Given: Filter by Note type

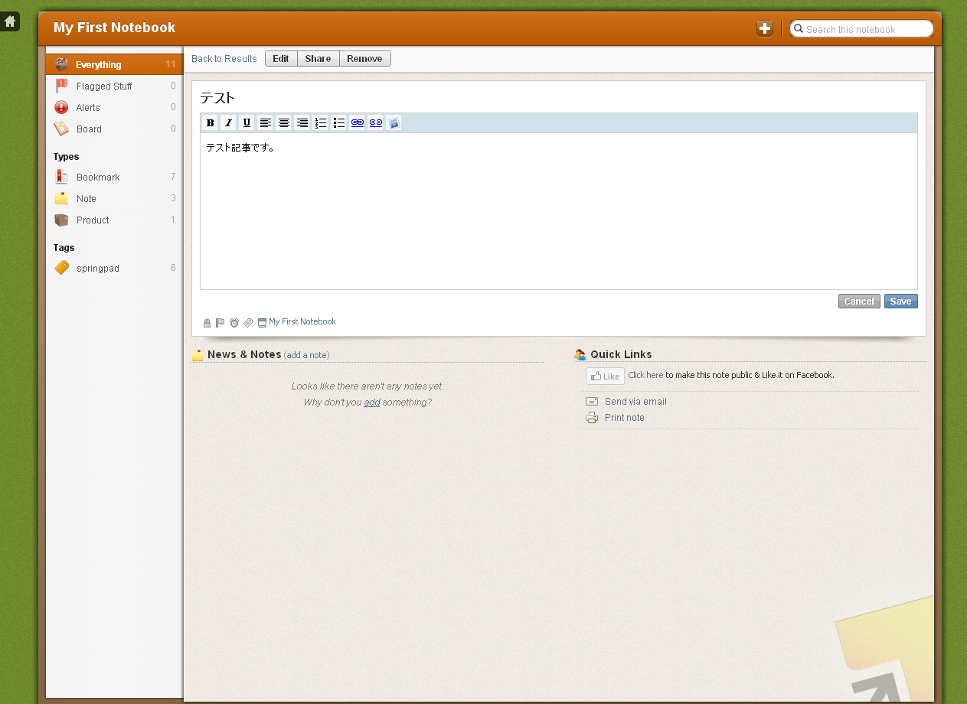Looking at the screenshot, I should coord(114,198).
